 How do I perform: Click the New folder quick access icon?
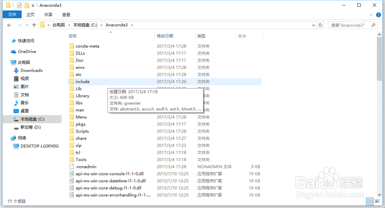(x=27, y=5)
